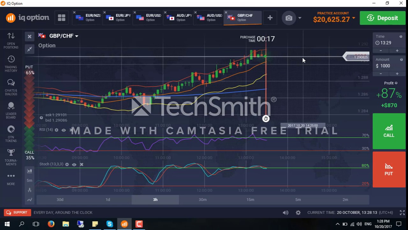The width and height of the screenshot is (408, 230).
Task: Close the GBP/CHF tab
Action: point(226,13)
